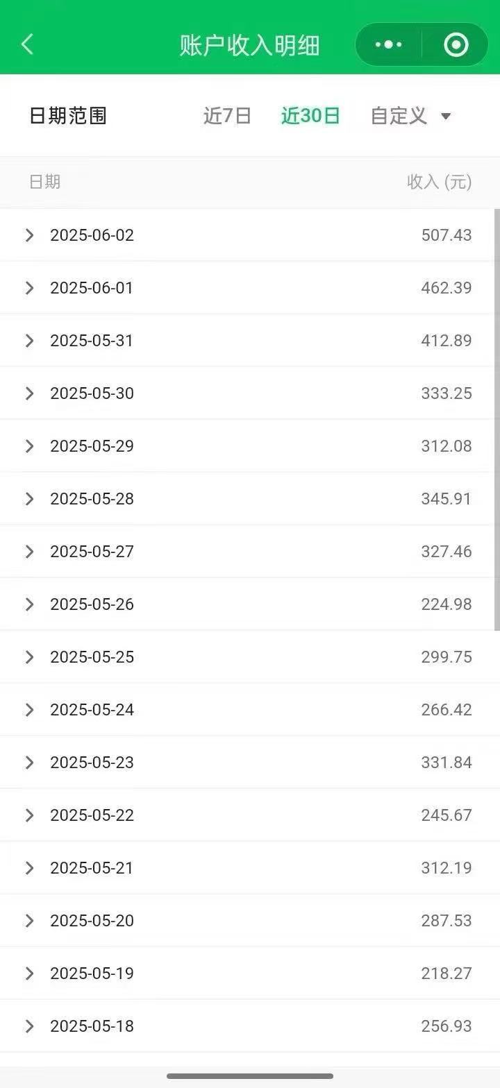The image size is (500, 1088).
Task: Click the chevron beside 2025-05-29
Action: (29, 446)
